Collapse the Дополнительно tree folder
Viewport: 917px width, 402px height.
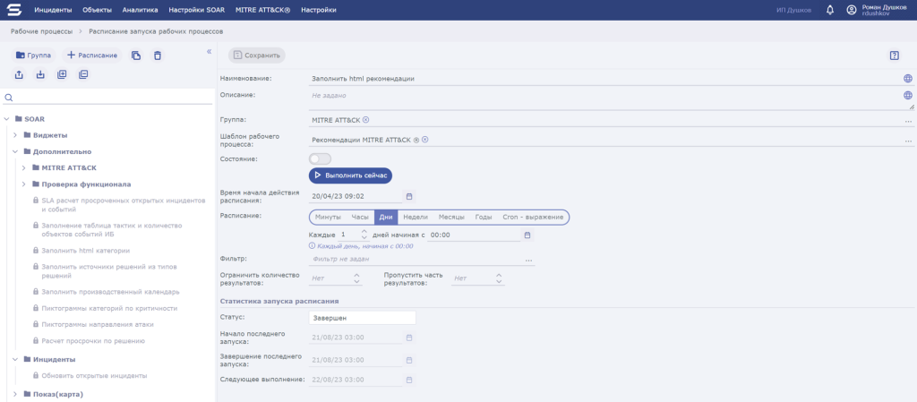click(15, 151)
